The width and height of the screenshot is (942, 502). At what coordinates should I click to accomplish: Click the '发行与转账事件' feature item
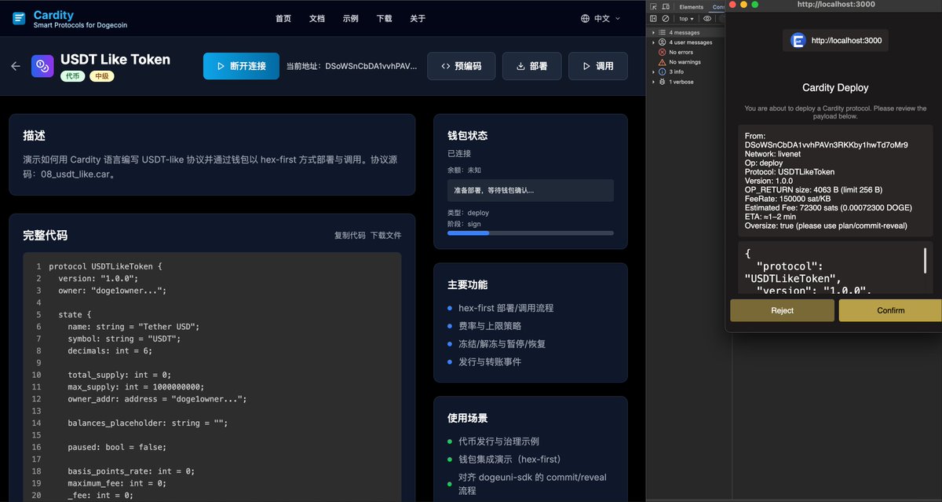coord(490,362)
